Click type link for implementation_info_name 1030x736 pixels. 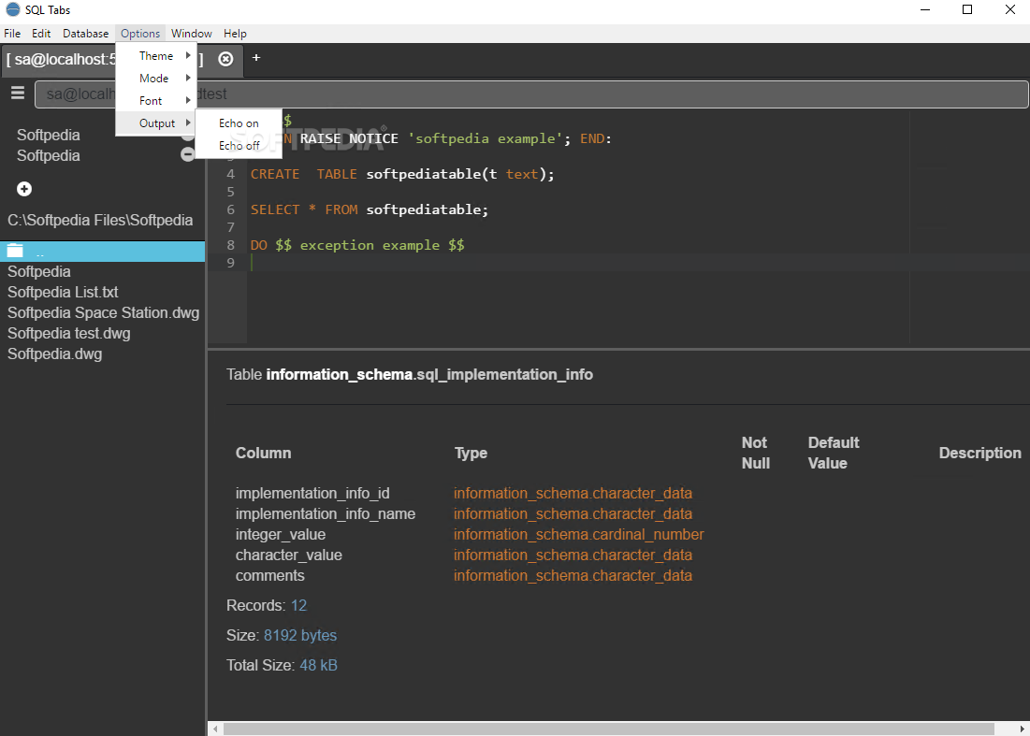click(x=573, y=513)
